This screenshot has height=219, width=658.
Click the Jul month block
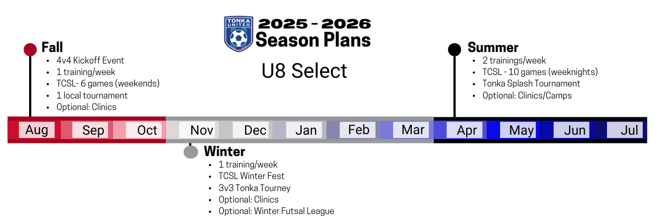pyautogui.click(x=625, y=130)
